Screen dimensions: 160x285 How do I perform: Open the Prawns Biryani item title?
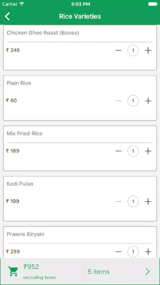[x=25, y=234]
